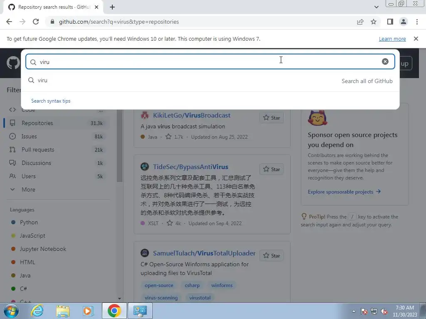Star the SamuelTulach/VirusTotalUploader repository

(x=271, y=255)
